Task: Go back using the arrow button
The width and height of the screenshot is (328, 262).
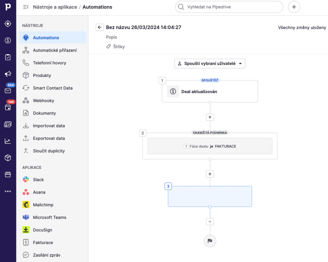Action: 99,27
